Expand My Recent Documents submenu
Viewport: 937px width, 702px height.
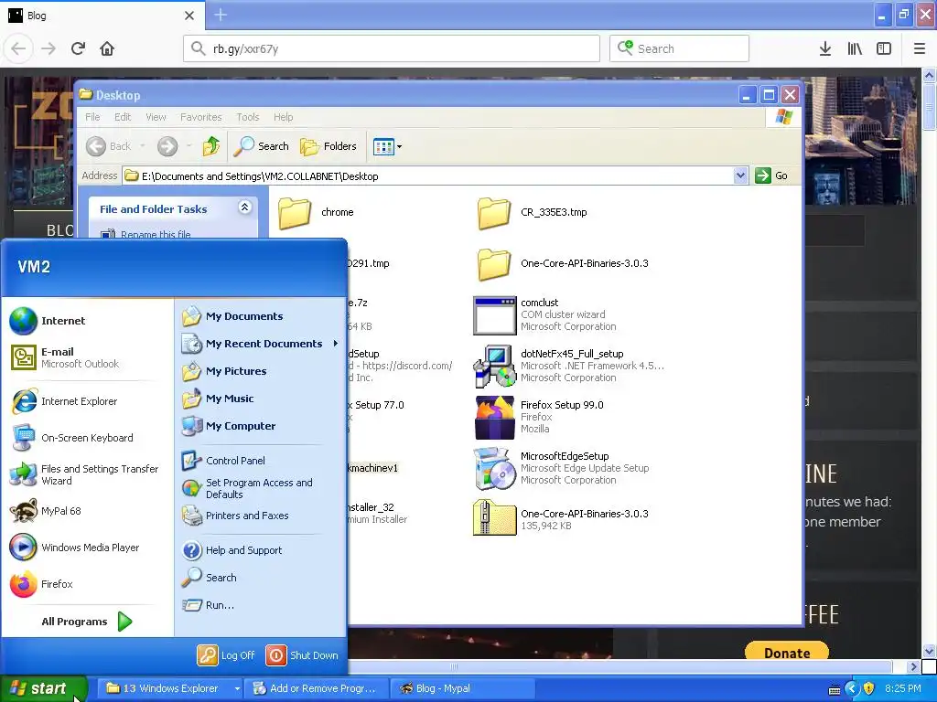click(x=260, y=344)
